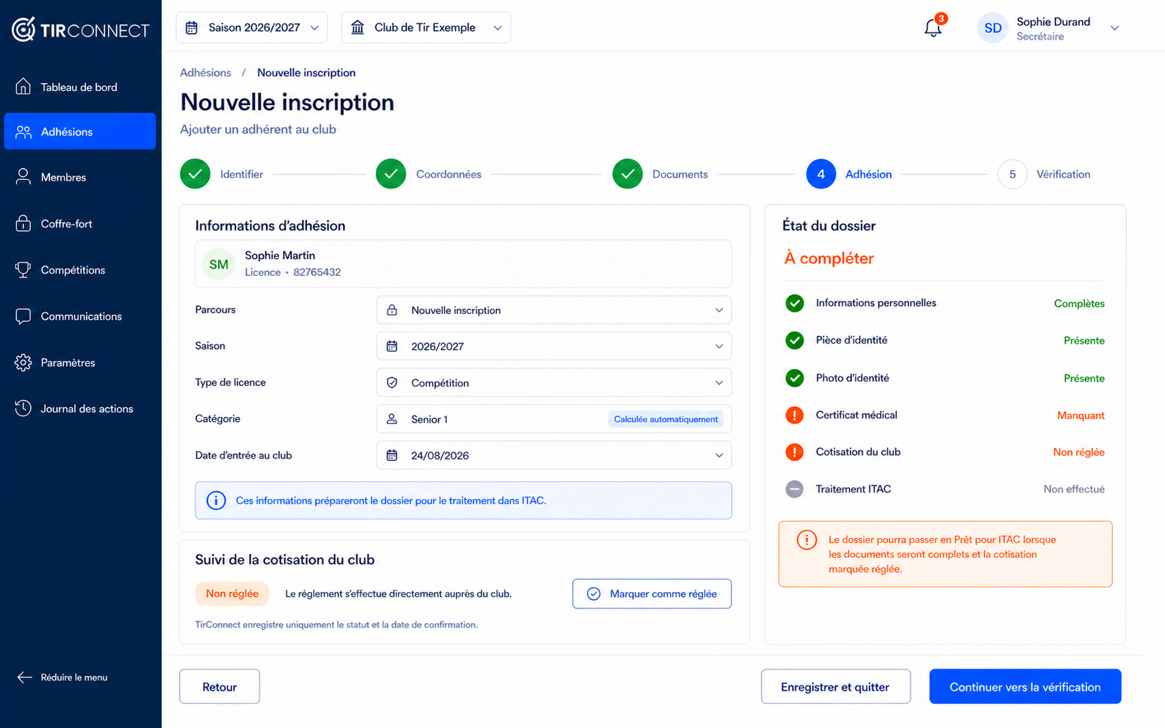Click the Paramètres gear icon

24,363
